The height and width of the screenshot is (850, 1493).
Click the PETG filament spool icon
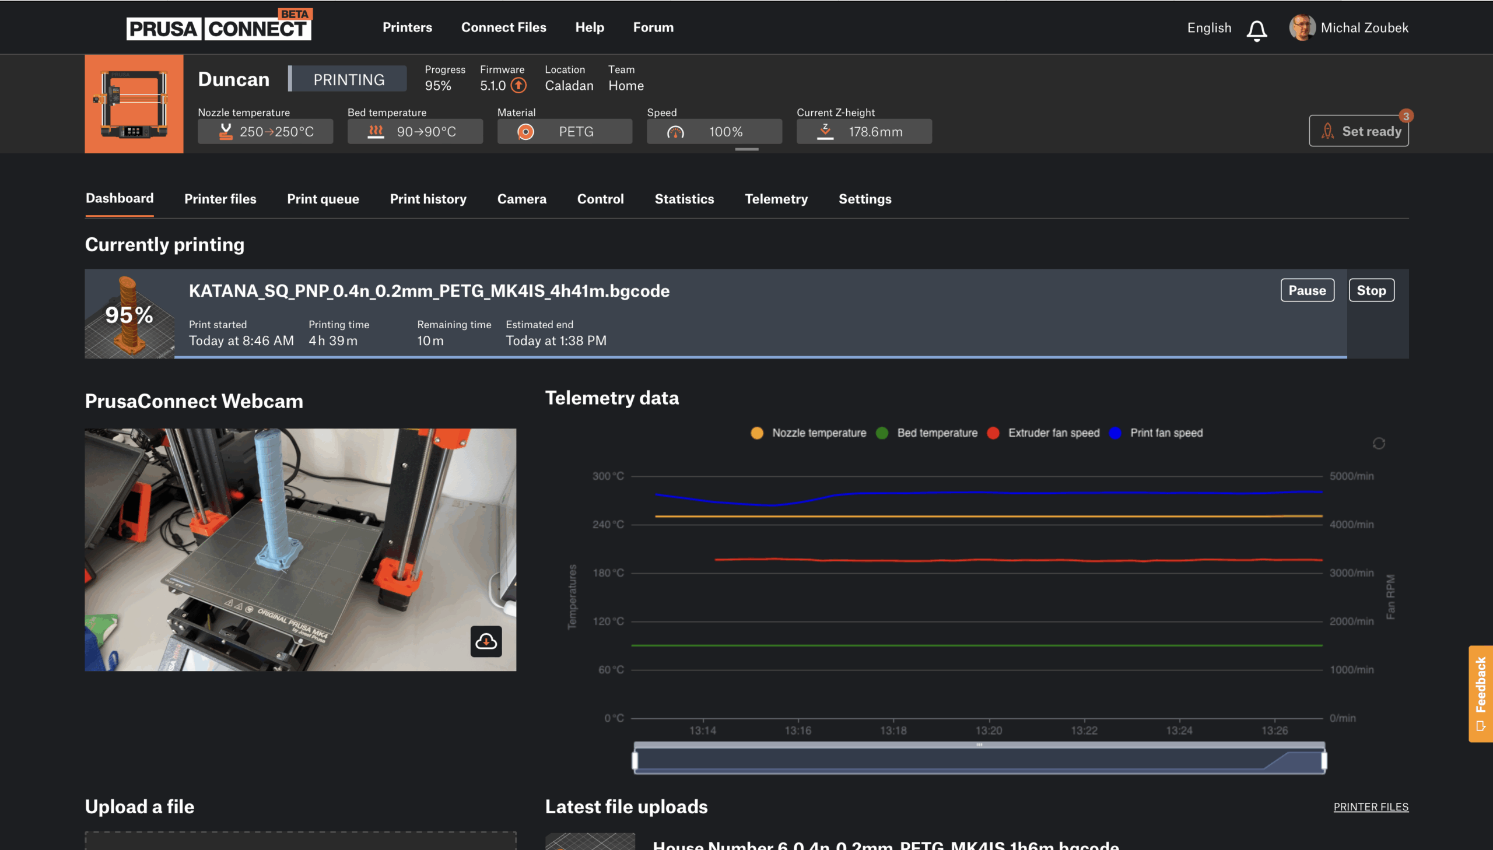525,131
